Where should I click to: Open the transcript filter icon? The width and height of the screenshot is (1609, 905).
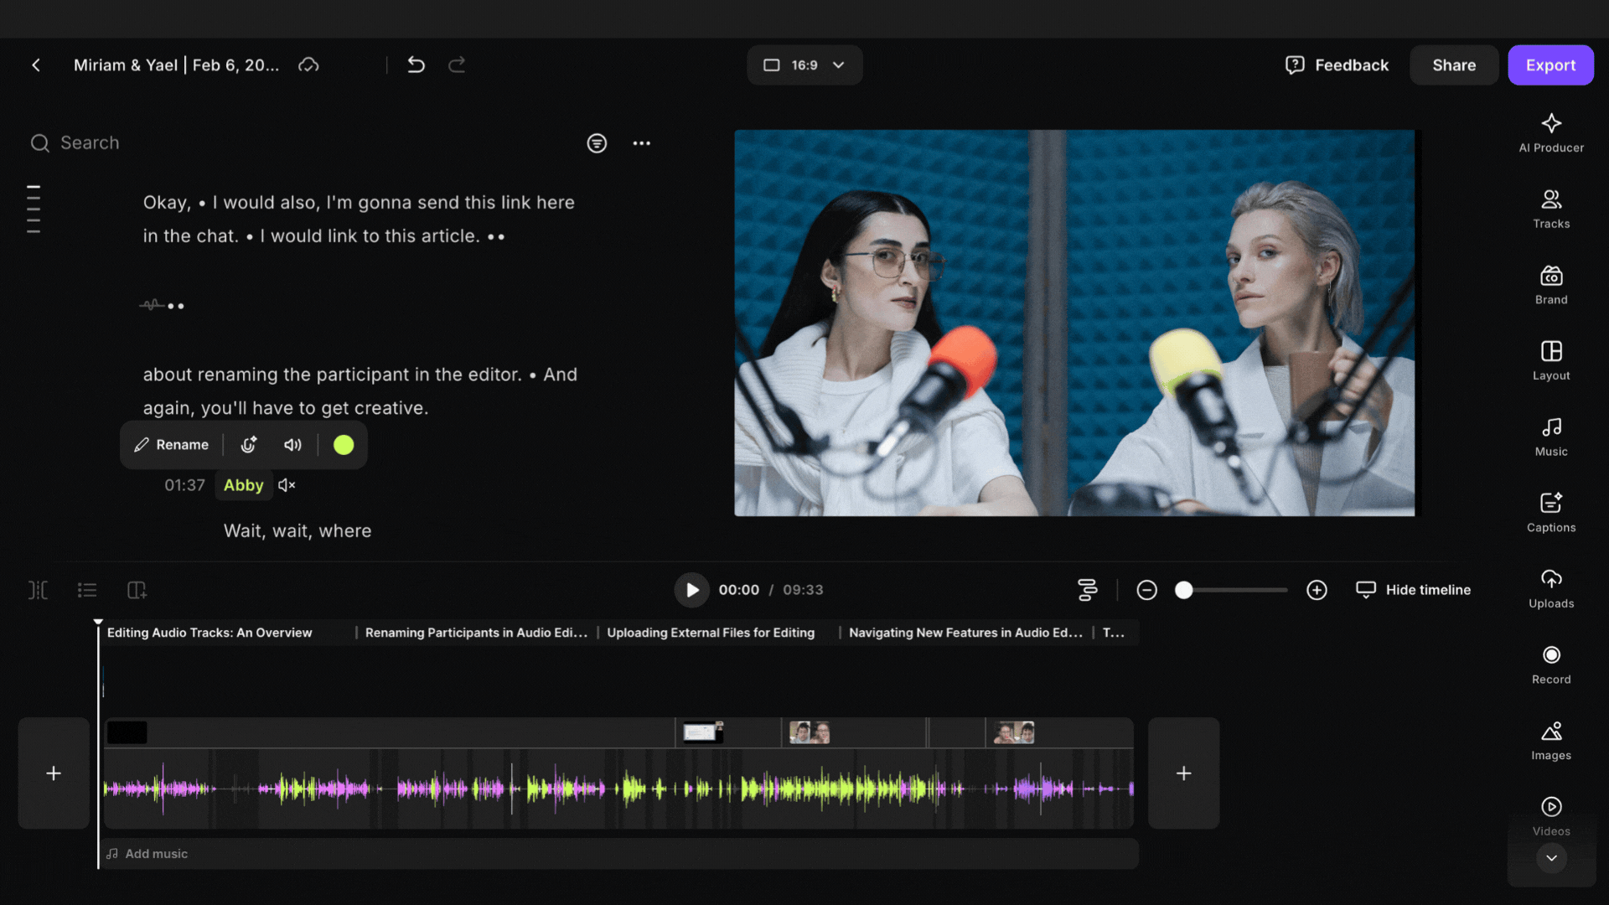[x=597, y=143]
